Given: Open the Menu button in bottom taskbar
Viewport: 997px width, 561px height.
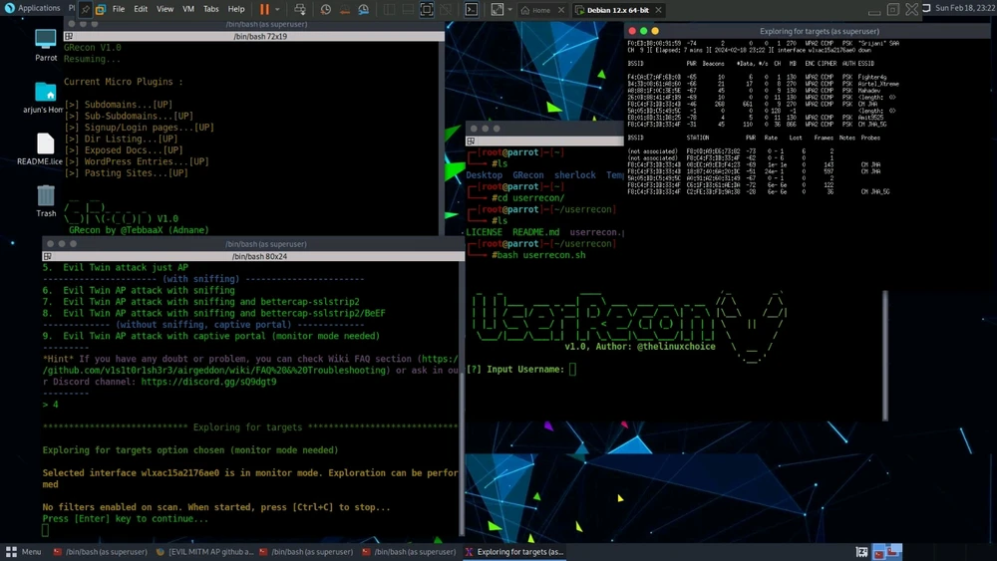Looking at the screenshot, I should tap(24, 551).
